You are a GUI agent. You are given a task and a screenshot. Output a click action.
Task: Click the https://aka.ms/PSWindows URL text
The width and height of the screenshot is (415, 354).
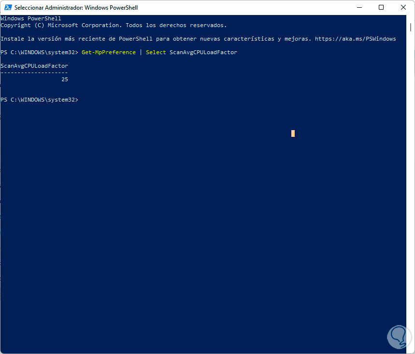click(355, 39)
